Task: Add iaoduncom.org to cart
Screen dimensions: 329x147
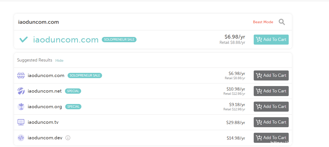Action: tap(271, 107)
